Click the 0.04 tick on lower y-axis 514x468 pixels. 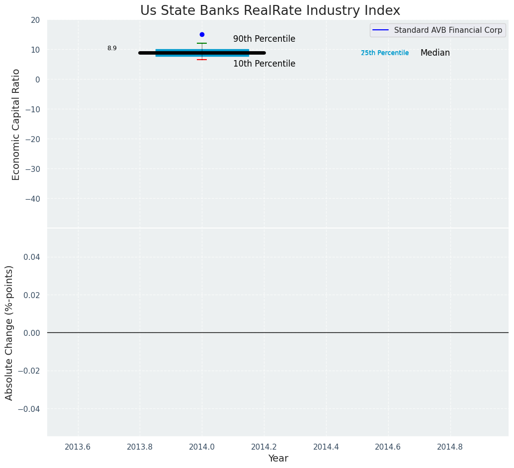click(32, 257)
